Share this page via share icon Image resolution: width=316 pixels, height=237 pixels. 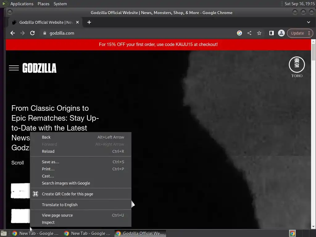click(249, 33)
